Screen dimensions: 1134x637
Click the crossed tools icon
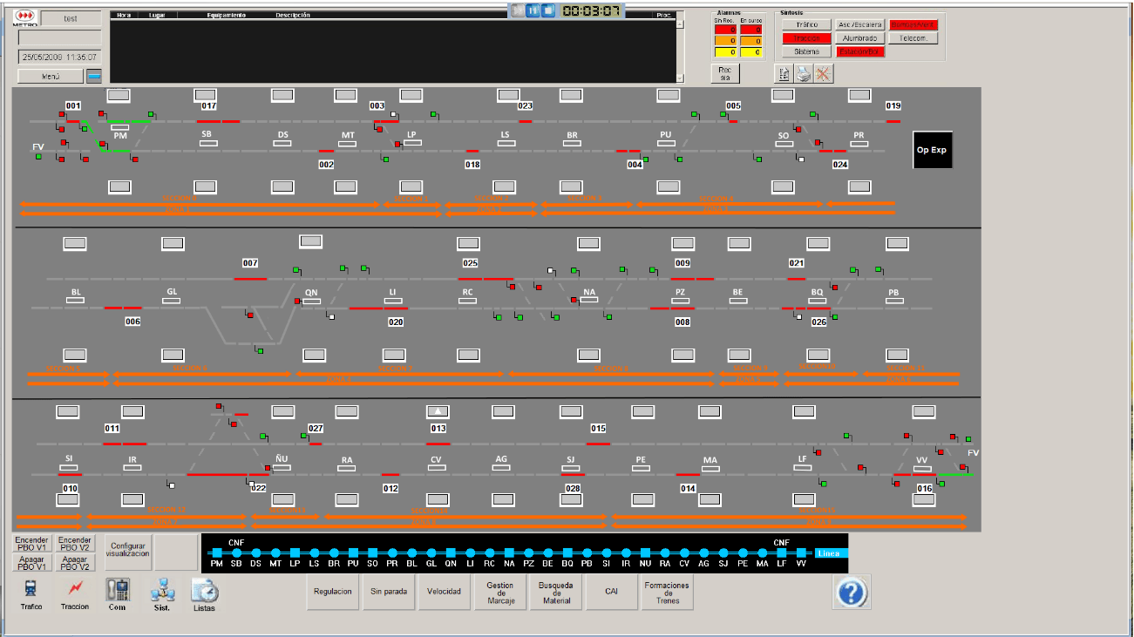pyautogui.click(x=823, y=74)
